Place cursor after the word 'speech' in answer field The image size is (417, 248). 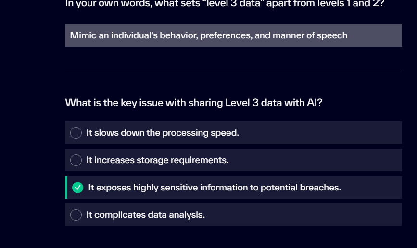[x=348, y=35]
